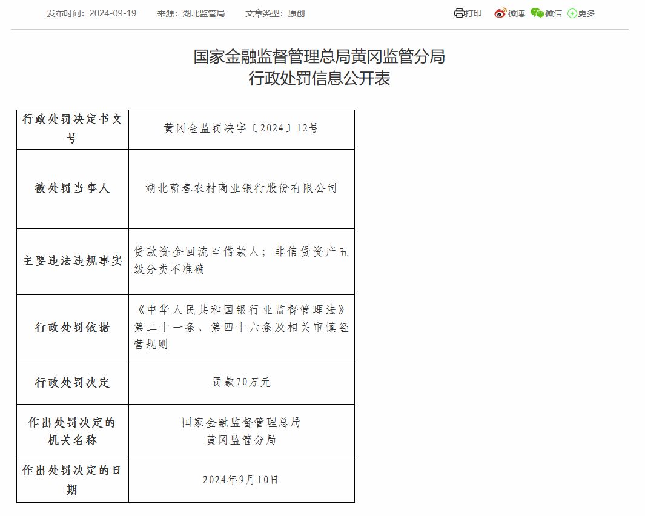The width and height of the screenshot is (645, 516).
Task: Select the penalty amount 罚款70万元
Action: pos(241,382)
